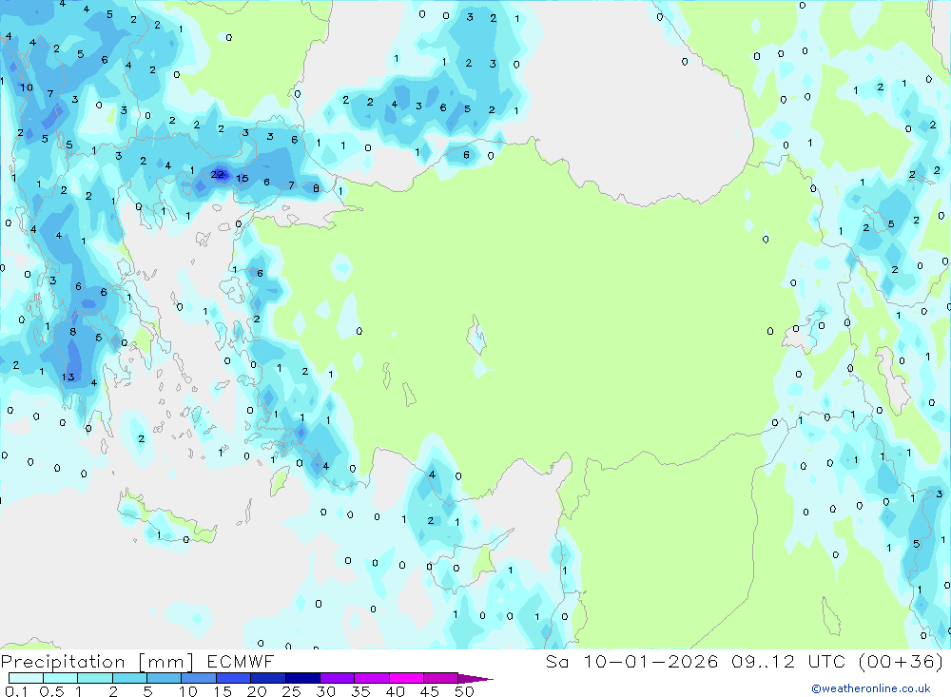Click the '25' legend scale label
The width and height of the screenshot is (951, 697).
pos(291,691)
